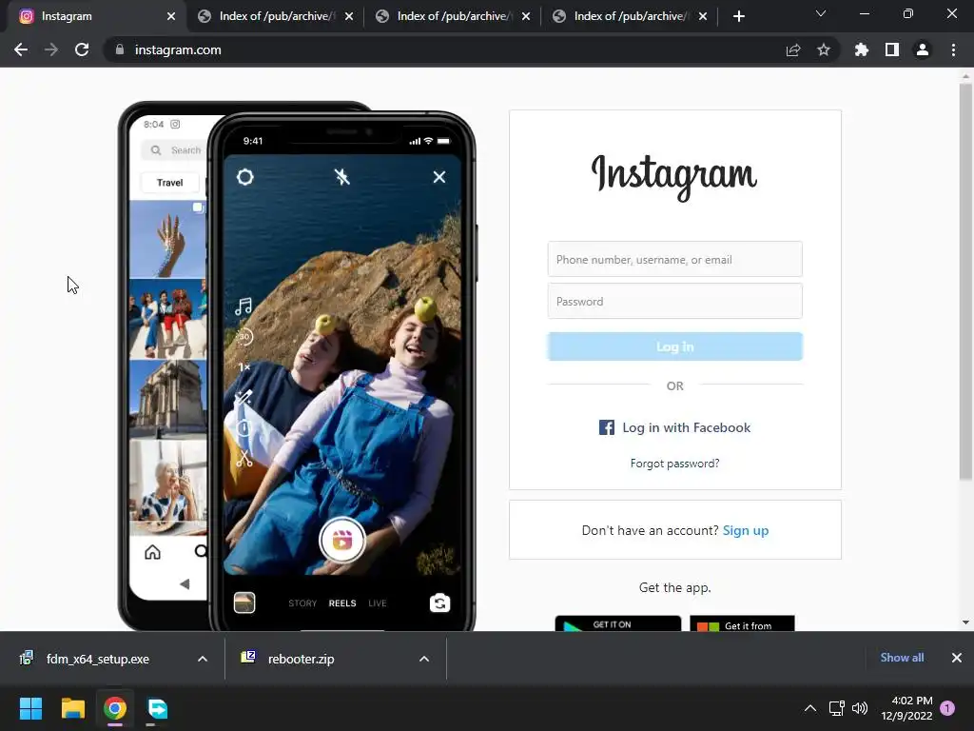Close the last Index of /pub/archive tab
The image size is (974, 731).
coord(703,16)
